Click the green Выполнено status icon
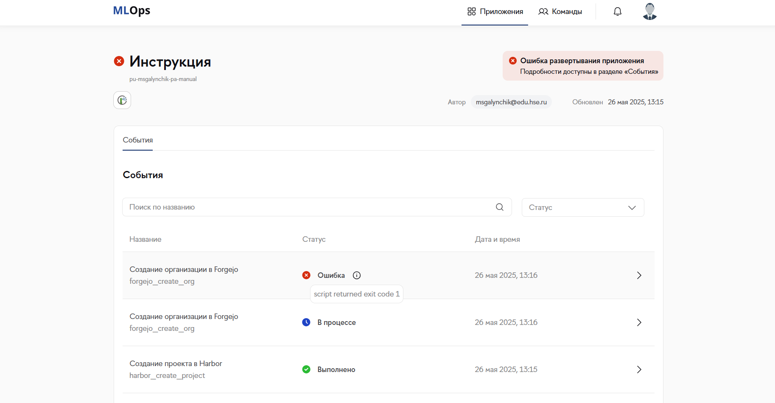Image resolution: width=775 pixels, height=403 pixels. click(306, 369)
